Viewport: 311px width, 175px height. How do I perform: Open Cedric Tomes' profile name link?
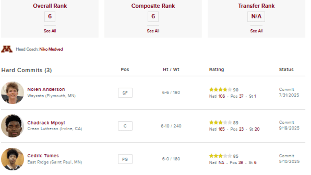coord(43,156)
